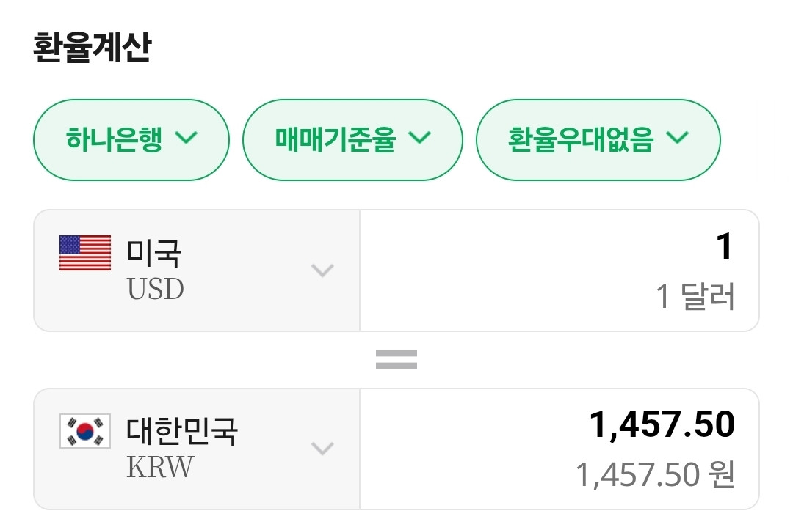Screen dimensions: 793x530
Task: Click the chevron arrow beside 하나은행
Action: [188, 138]
